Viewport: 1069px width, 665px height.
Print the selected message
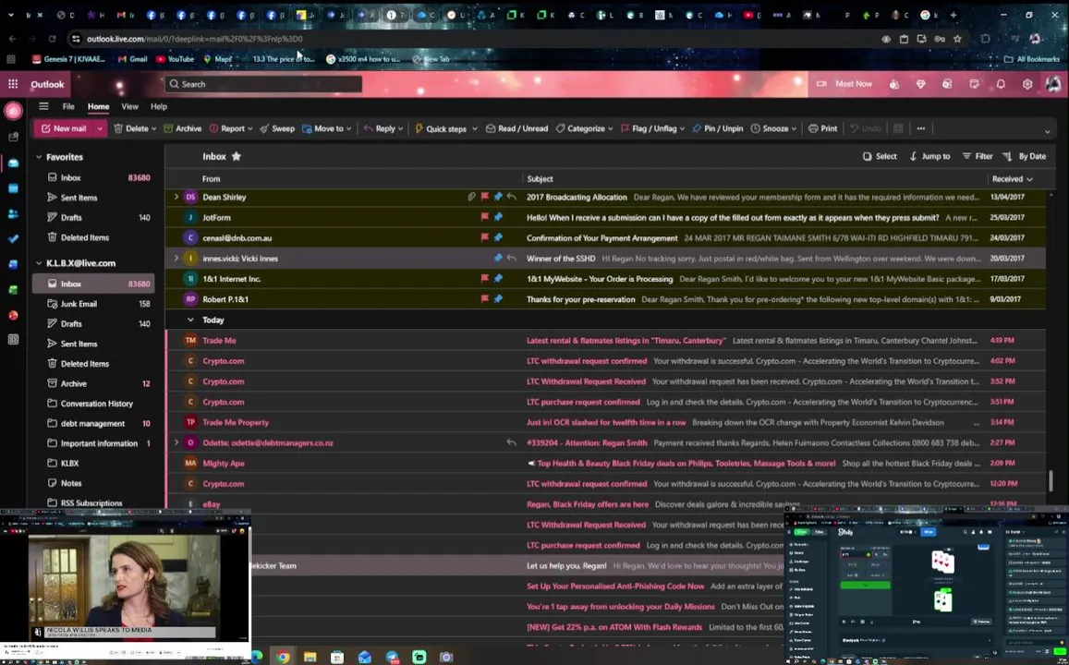pyautogui.click(x=823, y=128)
